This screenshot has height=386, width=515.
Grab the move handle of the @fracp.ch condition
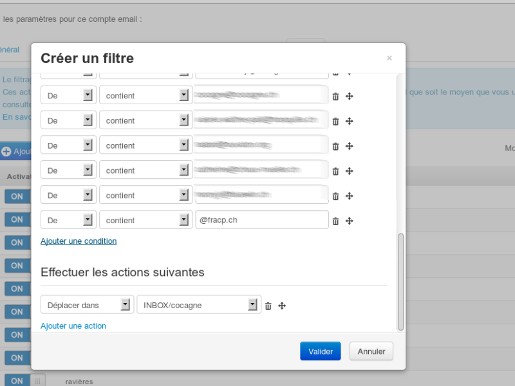pos(350,221)
